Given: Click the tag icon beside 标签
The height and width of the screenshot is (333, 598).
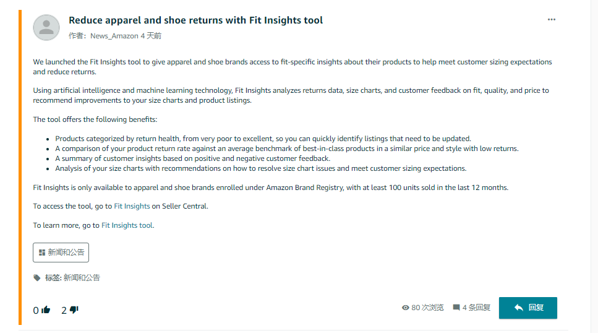Looking at the screenshot, I should [x=37, y=278].
